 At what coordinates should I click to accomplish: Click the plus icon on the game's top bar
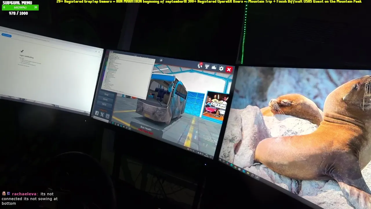click(161, 60)
